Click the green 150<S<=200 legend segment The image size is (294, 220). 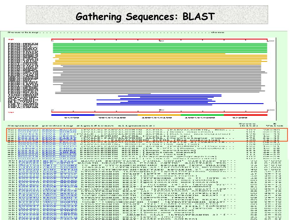click(202, 115)
